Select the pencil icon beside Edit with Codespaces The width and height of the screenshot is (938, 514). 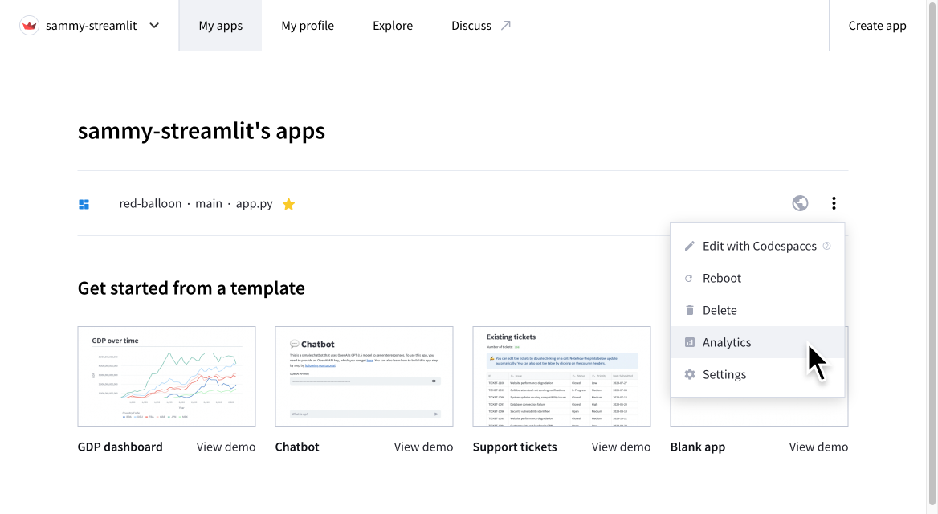690,246
